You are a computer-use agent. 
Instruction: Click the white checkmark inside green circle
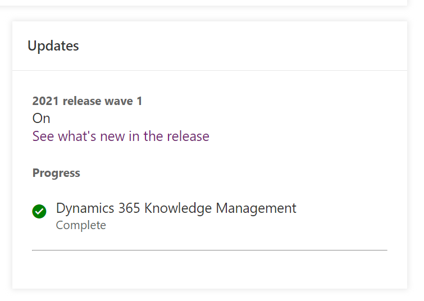[39, 211]
